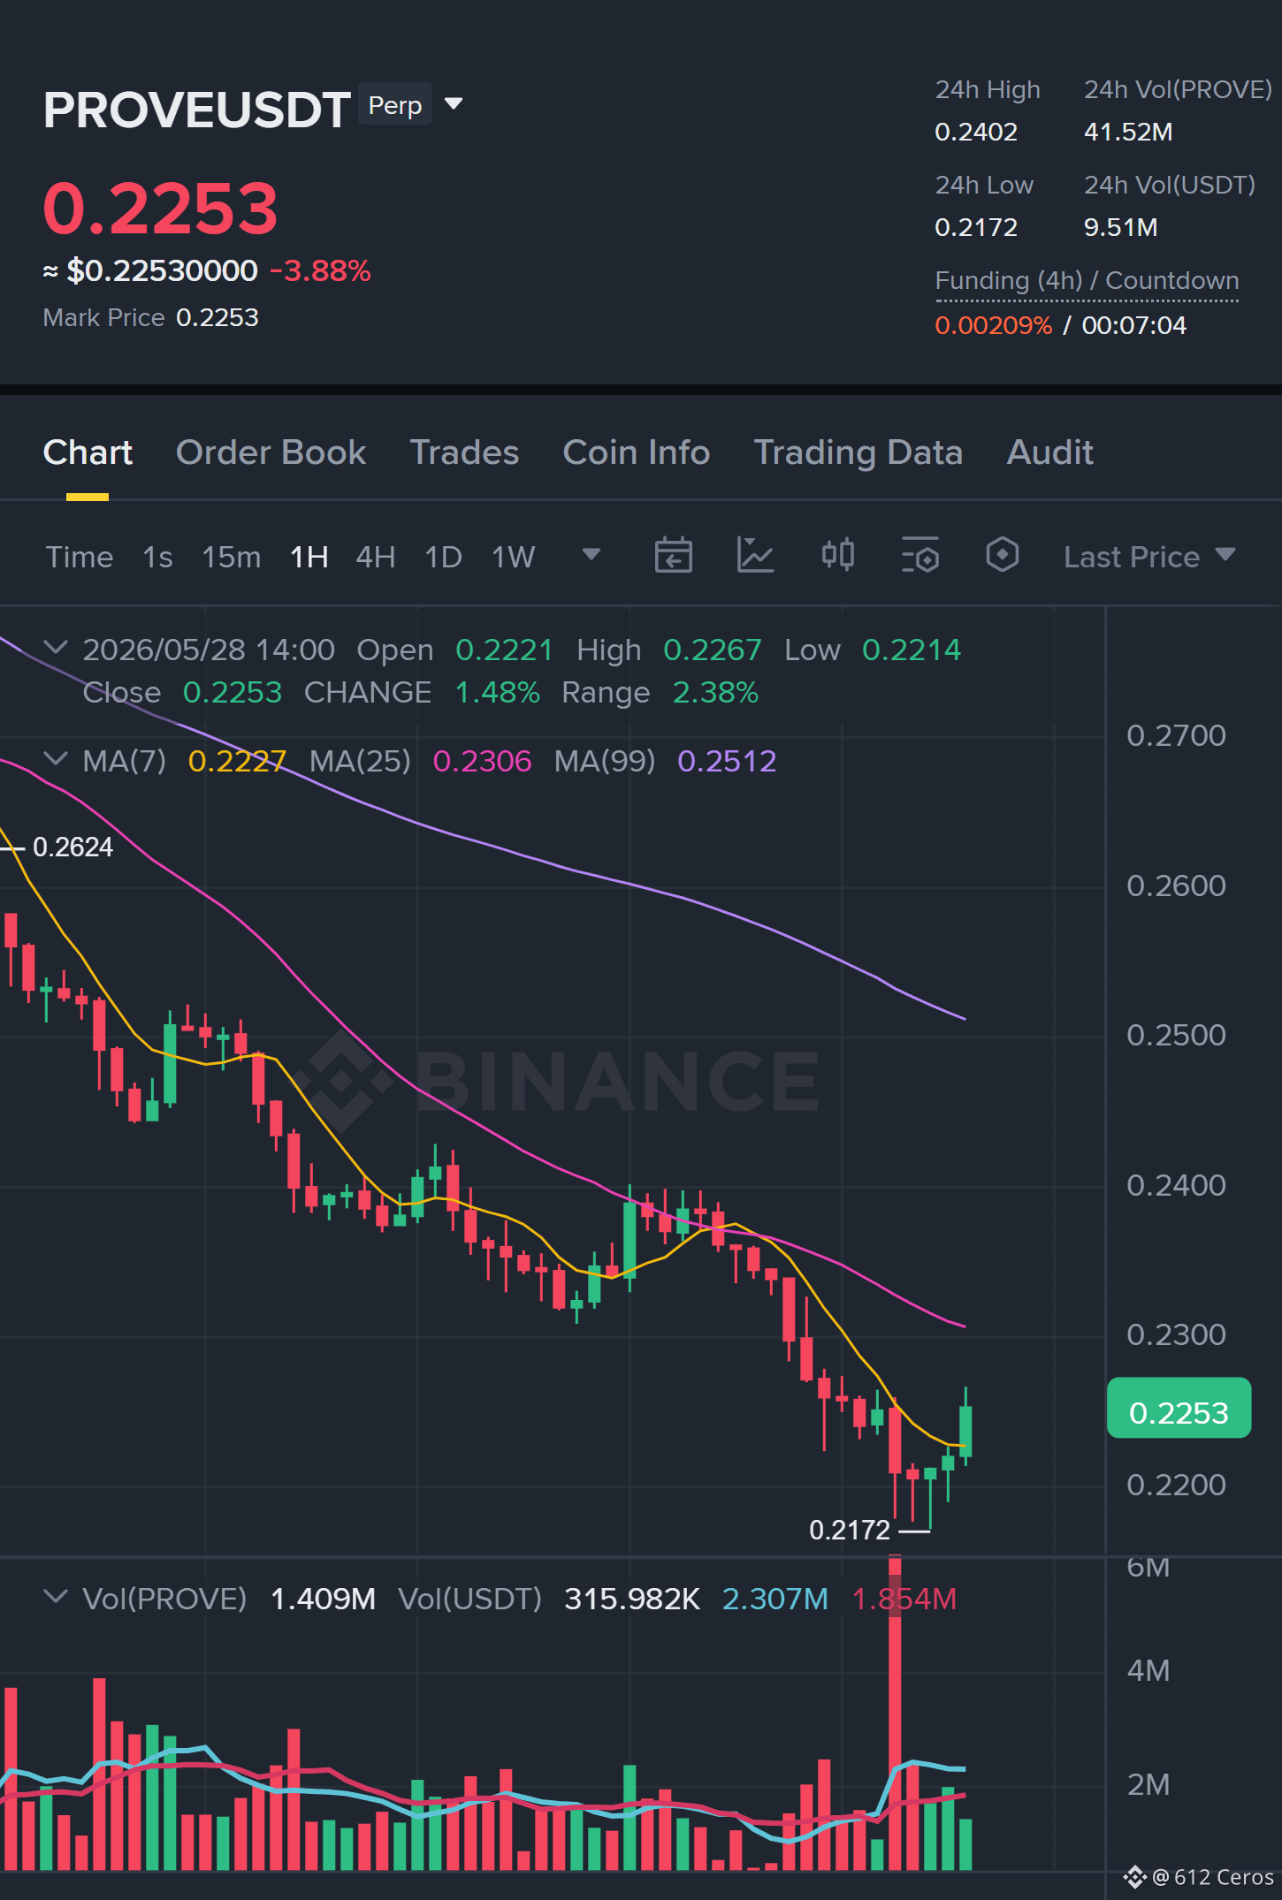1282x1900 pixels.
Task: Expand the PROVEUSDT Perp pair dropdown
Action: 454,104
